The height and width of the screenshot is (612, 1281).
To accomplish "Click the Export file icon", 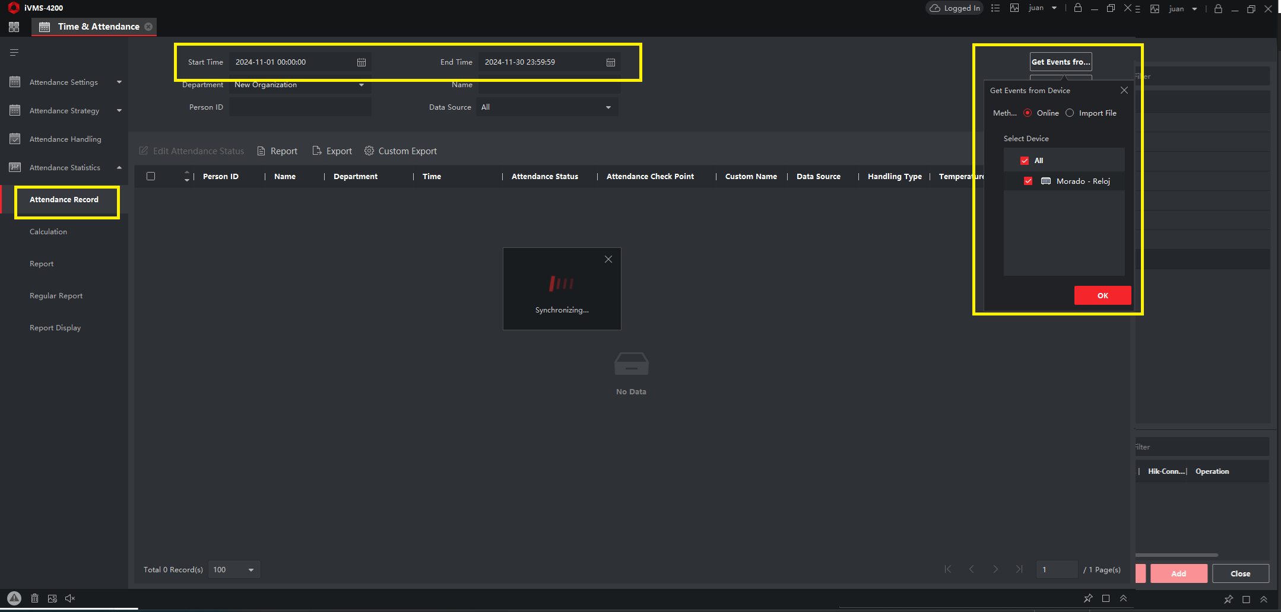I will click(x=317, y=151).
